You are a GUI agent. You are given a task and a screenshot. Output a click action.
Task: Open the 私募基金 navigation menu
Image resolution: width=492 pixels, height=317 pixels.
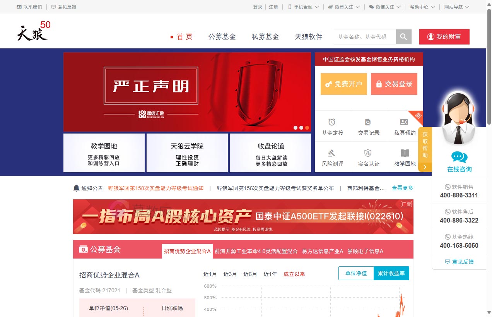[265, 36]
